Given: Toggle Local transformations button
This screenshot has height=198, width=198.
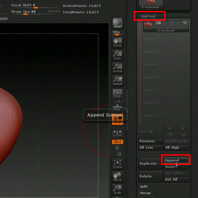Looking at the screenshot, I should pyautogui.click(x=117, y=119).
